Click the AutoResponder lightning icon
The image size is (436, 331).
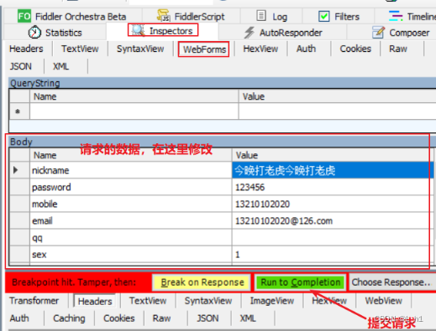249,33
